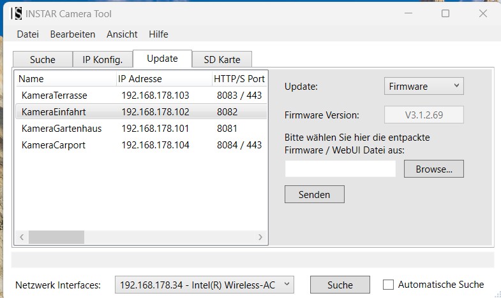Select the Update tab
Viewport: 501px width, 298px height.
(x=162, y=59)
